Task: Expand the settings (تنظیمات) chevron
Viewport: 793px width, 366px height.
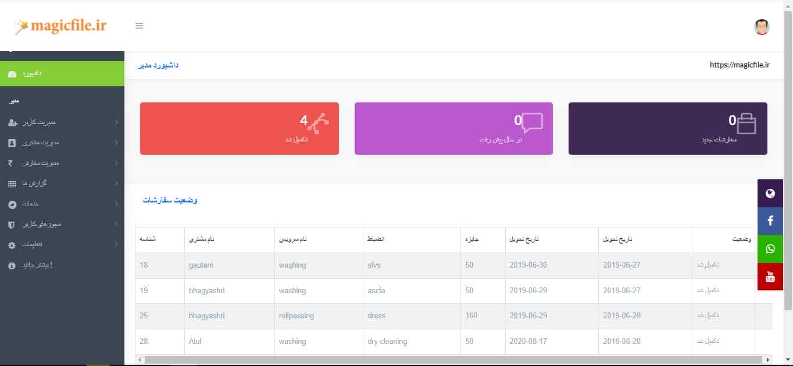Action: (x=116, y=244)
